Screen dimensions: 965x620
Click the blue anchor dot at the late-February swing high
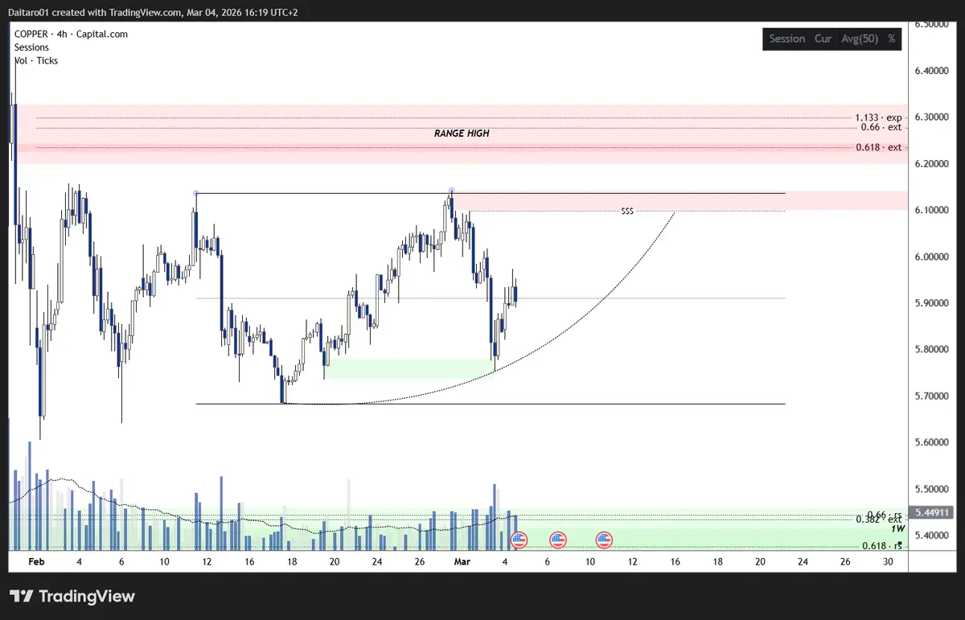point(452,191)
